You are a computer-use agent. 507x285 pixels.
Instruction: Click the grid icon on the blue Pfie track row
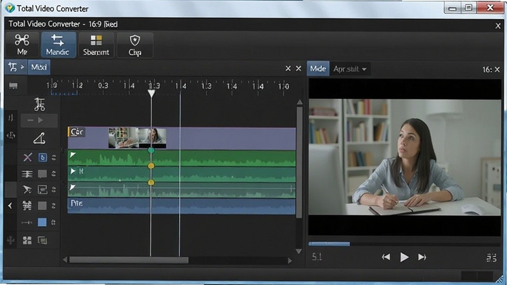point(27,205)
